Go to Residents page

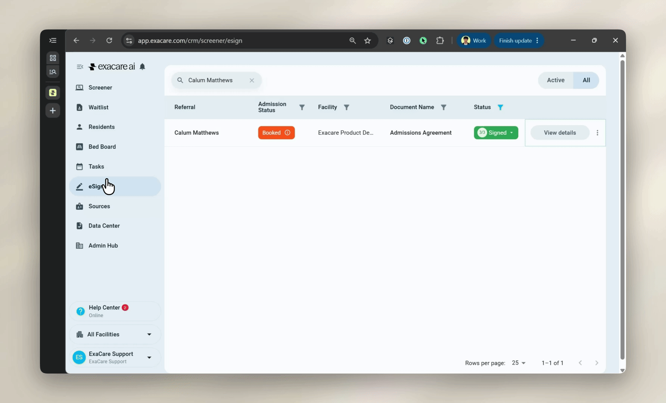click(115, 127)
